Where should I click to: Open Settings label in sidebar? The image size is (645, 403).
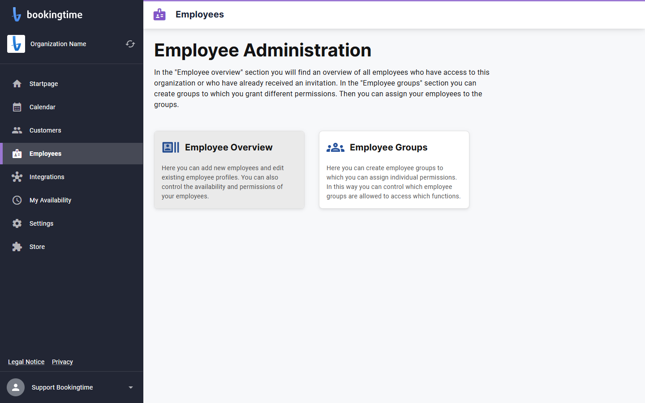click(x=41, y=223)
